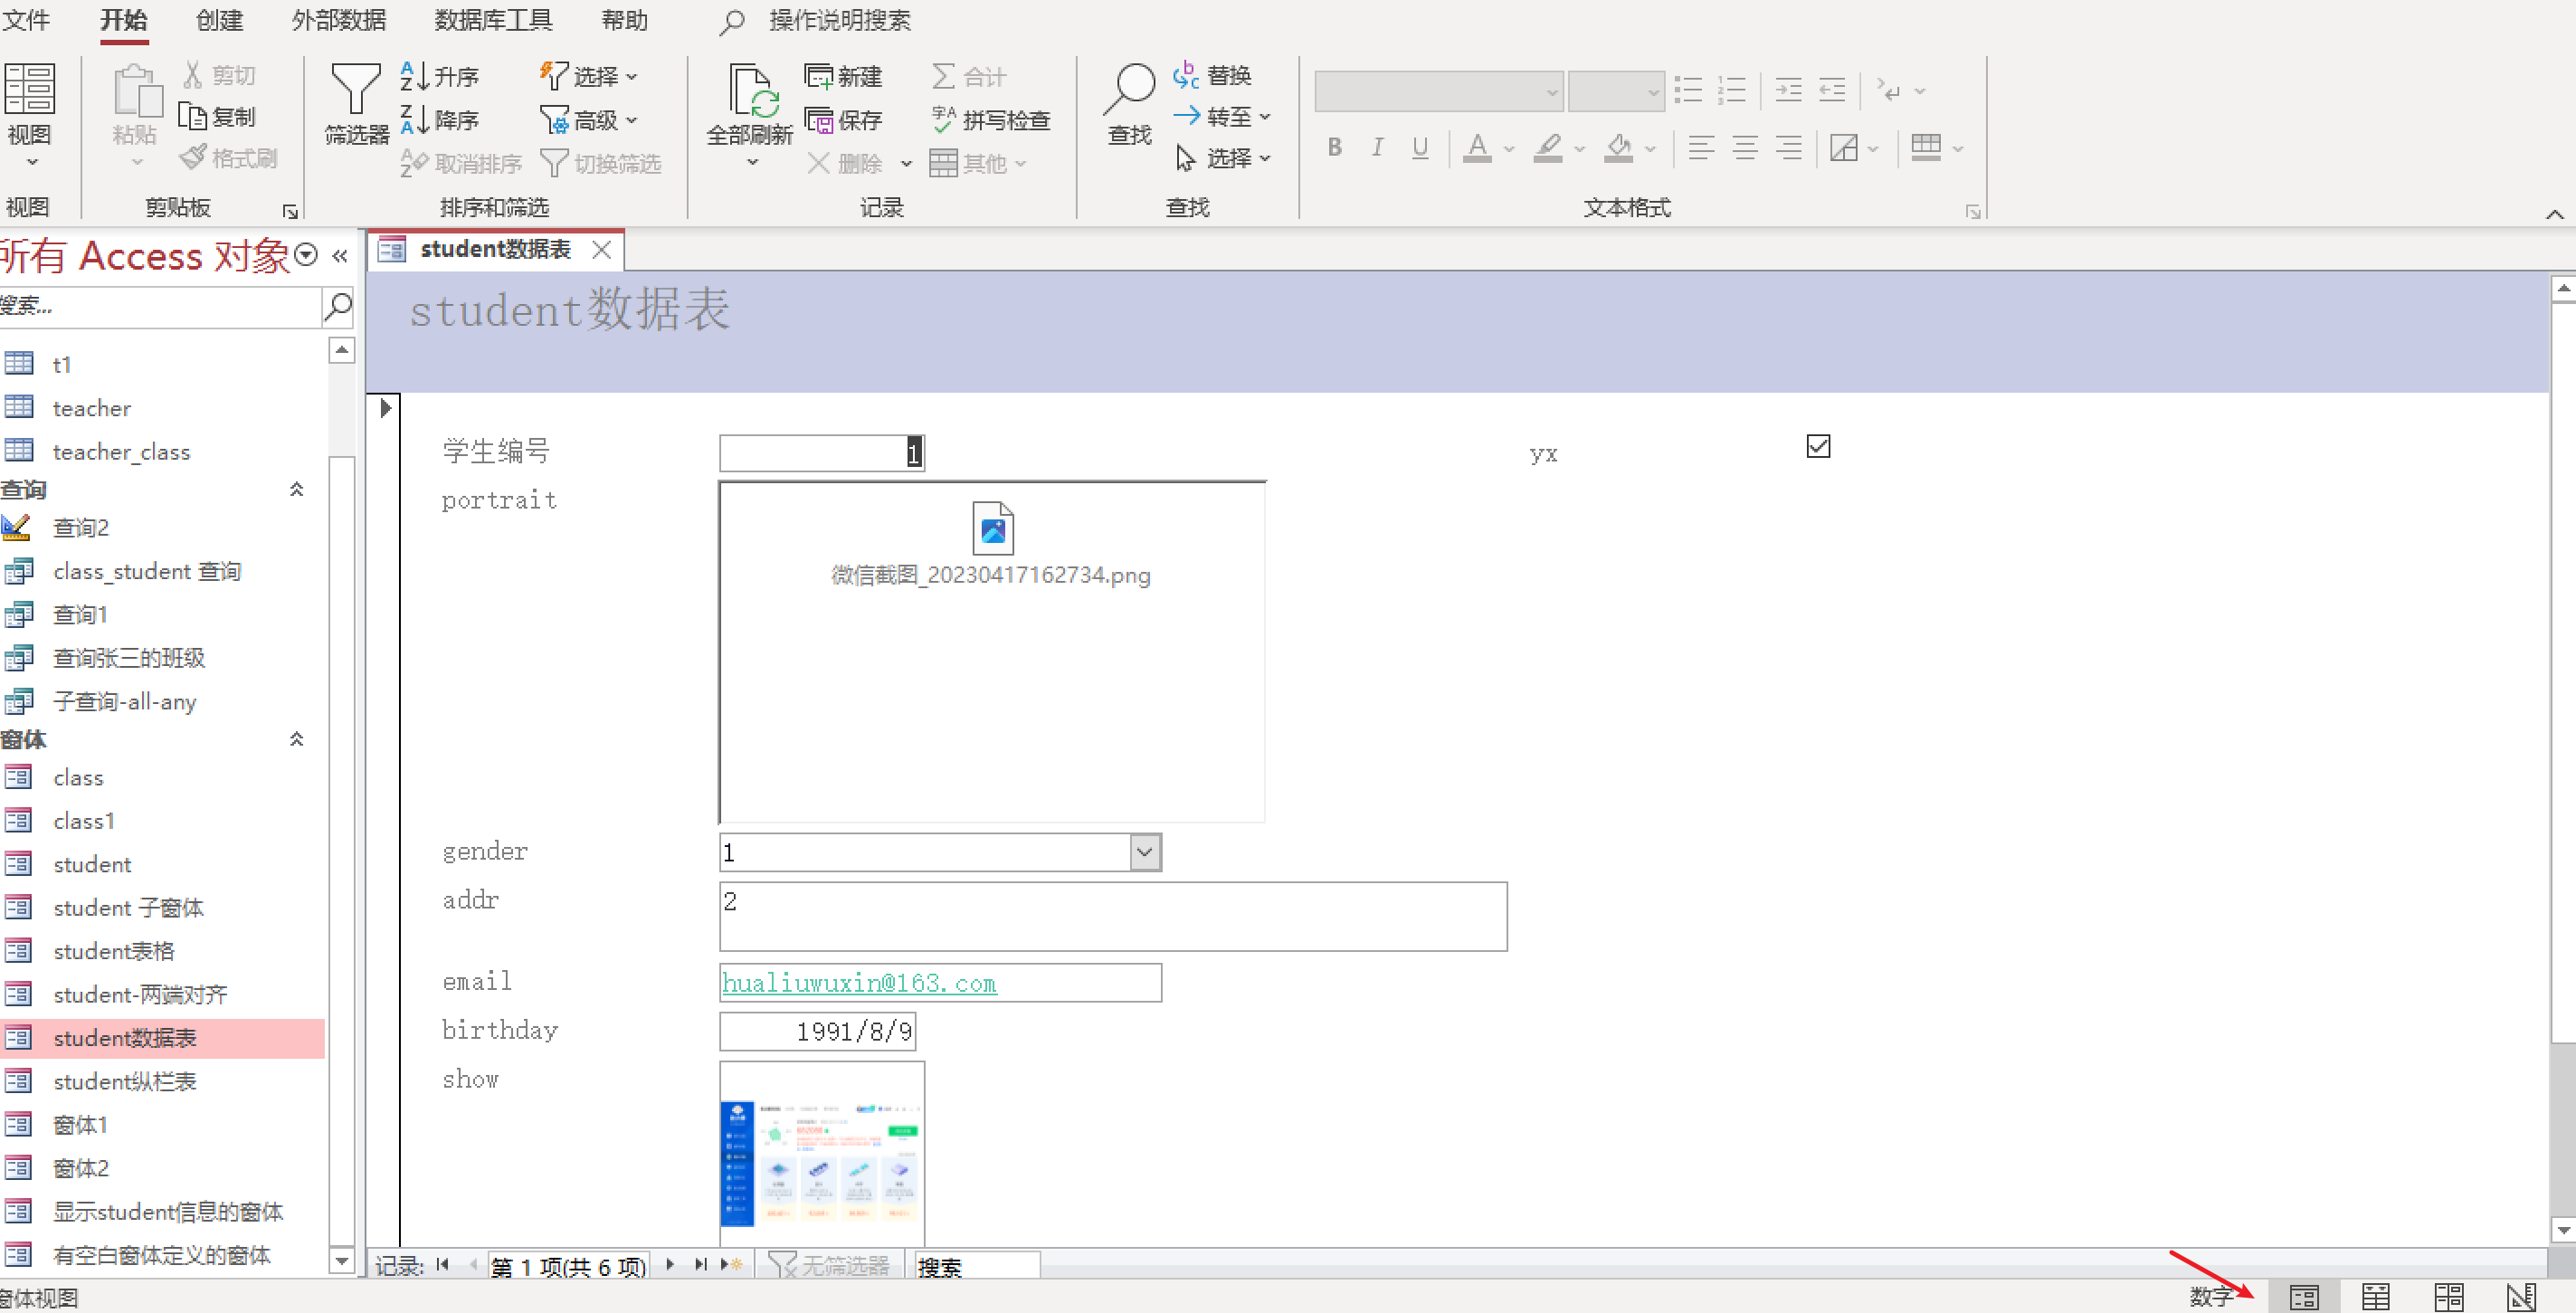Go to next record in navigator
The width and height of the screenshot is (2576, 1313).
click(670, 1265)
